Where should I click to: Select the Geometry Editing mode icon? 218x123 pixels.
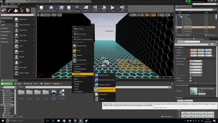(28, 10)
